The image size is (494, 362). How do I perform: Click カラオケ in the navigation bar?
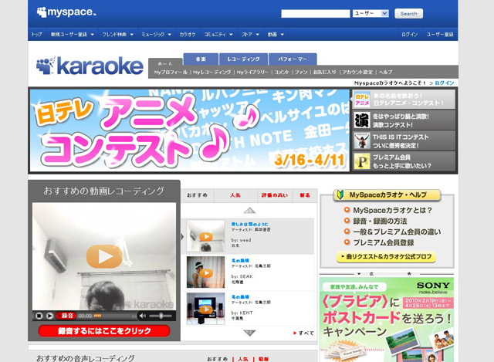coord(188,34)
